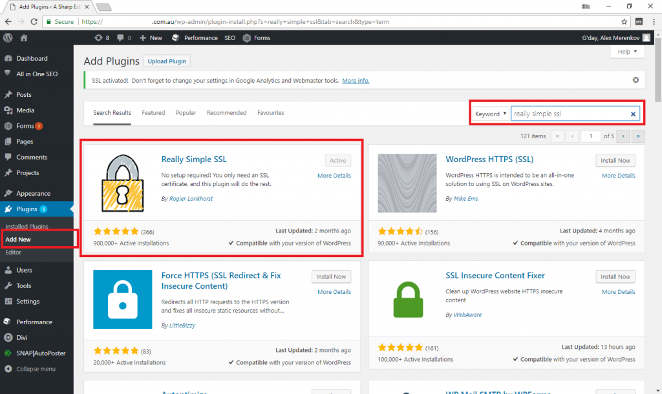Expand the Help panel dropdown
Viewport: 662px width, 394px height.
click(626, 51)
